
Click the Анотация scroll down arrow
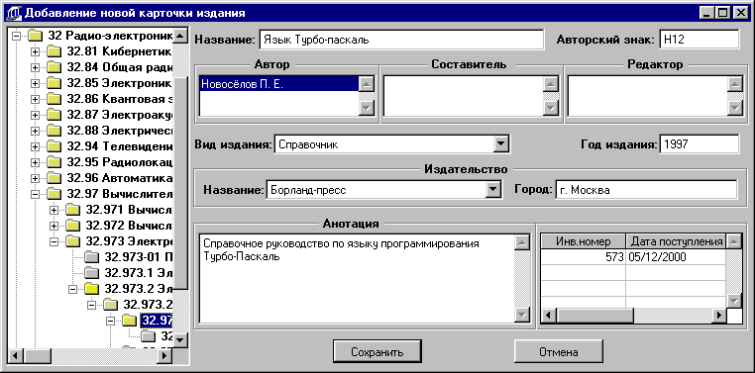[x=522, y=315]
